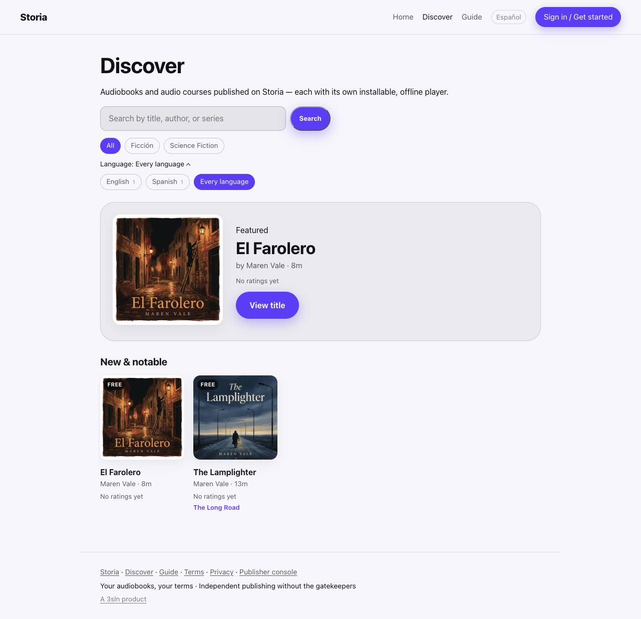Collapse the Language: Every language expander
The height and width of the screenshot is (619, 641).
(145, 164)
